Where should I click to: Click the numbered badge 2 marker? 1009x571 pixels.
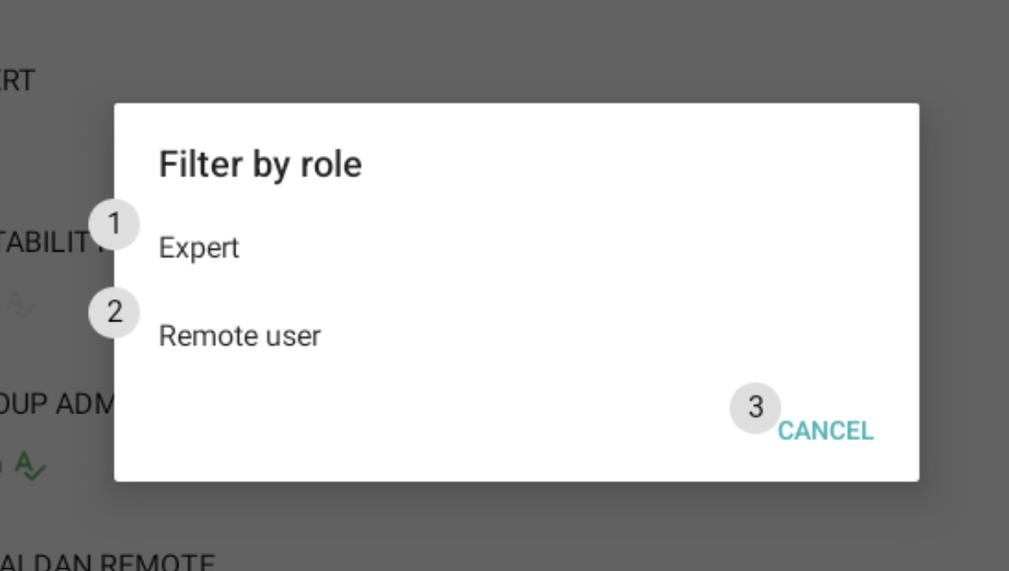click(x=114, y=313)
